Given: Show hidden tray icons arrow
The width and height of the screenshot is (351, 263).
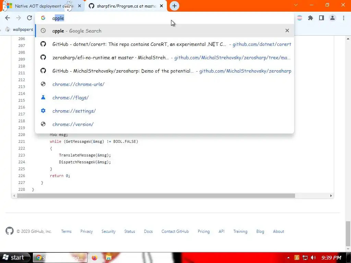Looking at the screenshot, I should 288,258.
